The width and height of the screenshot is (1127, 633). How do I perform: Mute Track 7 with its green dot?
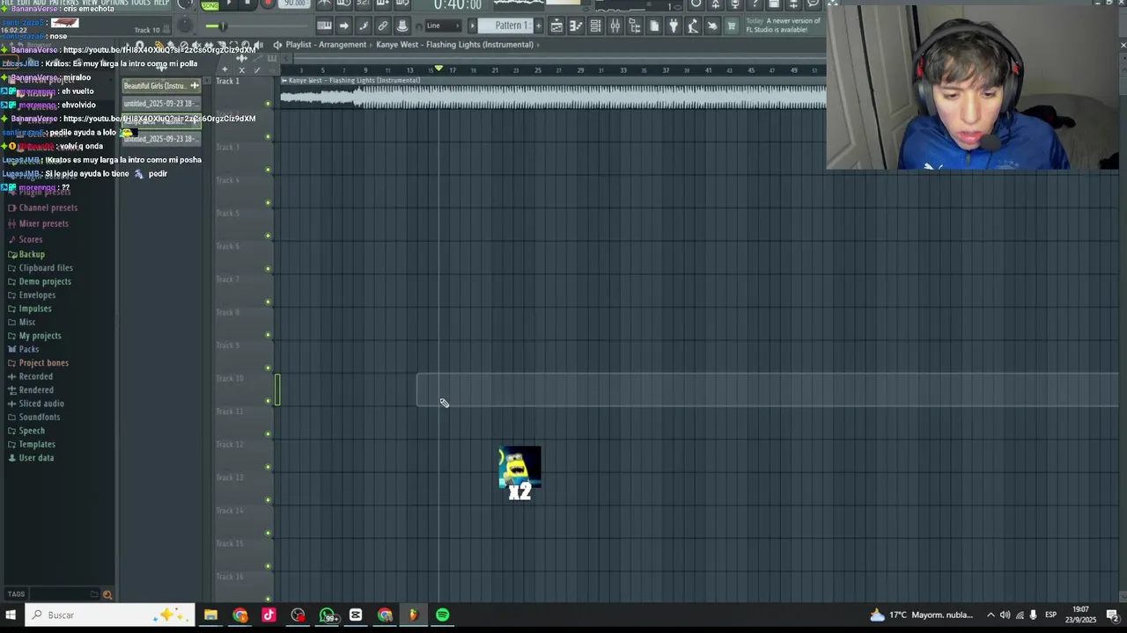coord(269,302)
